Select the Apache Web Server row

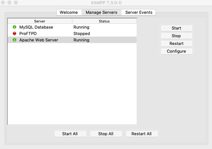(x=39, y=40)
